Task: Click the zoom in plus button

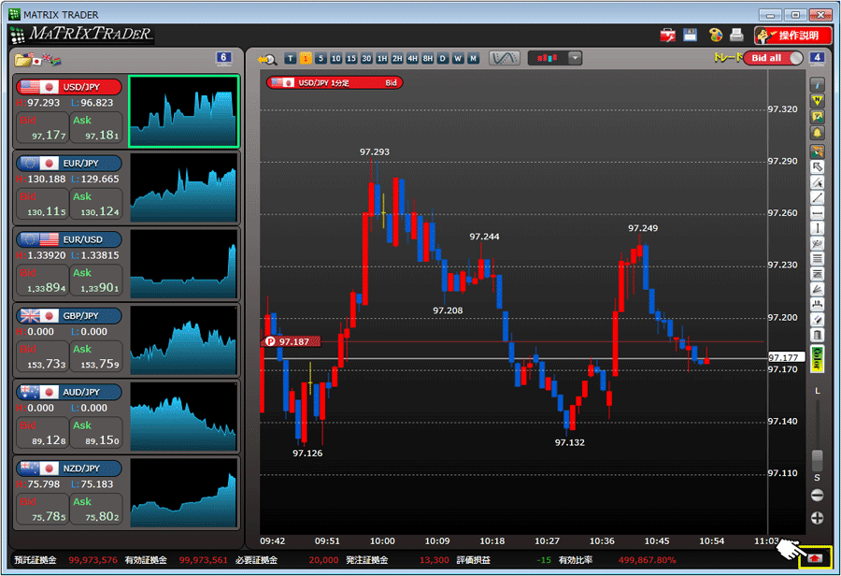Action: pos(817,517)
